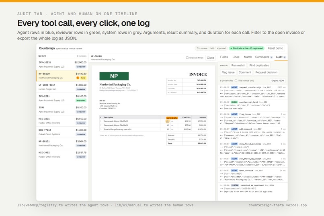This screenshot has width=324, height=216.
Task: Click the run_three_way_match audit entry name
Action: point(250,159)
